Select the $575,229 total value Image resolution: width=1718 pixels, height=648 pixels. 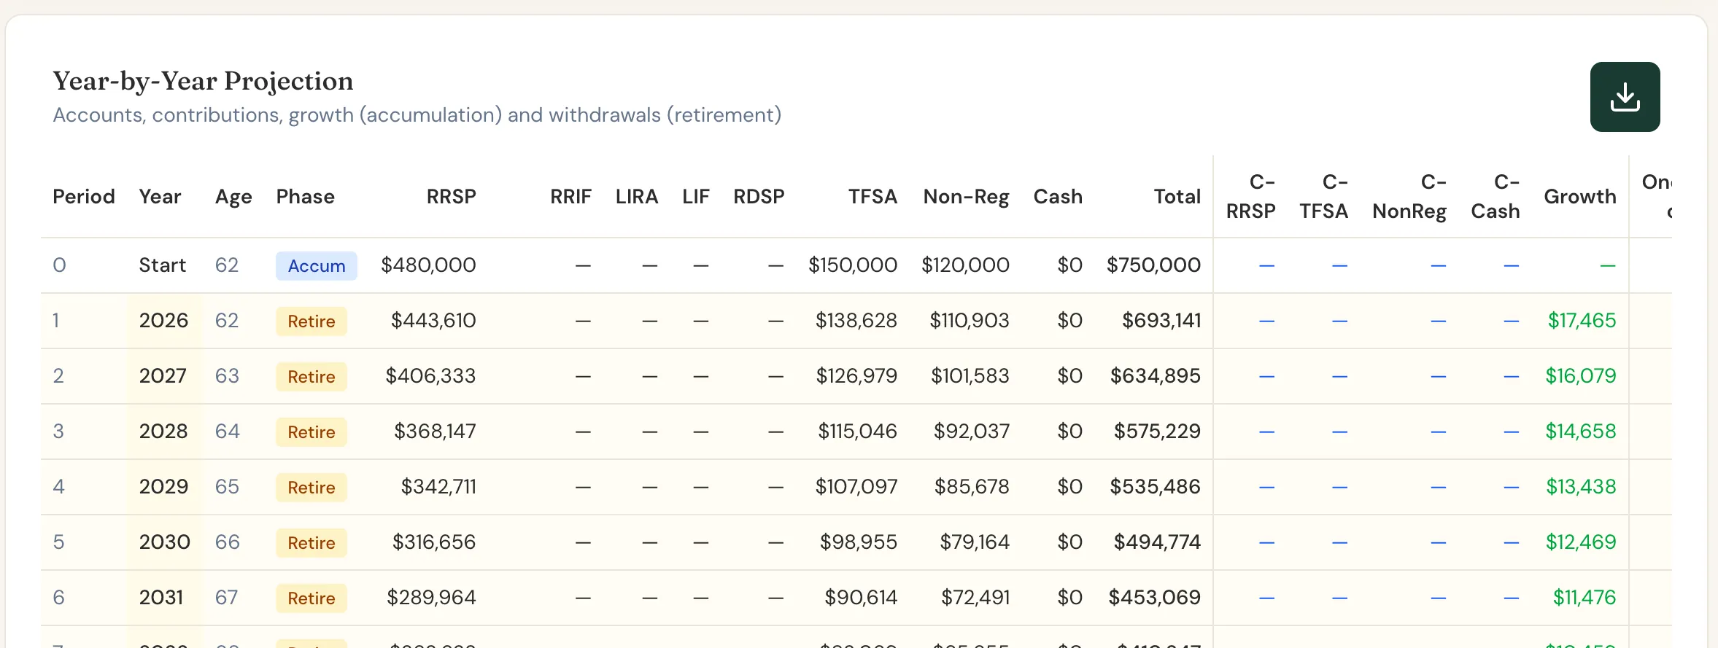click(x=1157, y=432)
